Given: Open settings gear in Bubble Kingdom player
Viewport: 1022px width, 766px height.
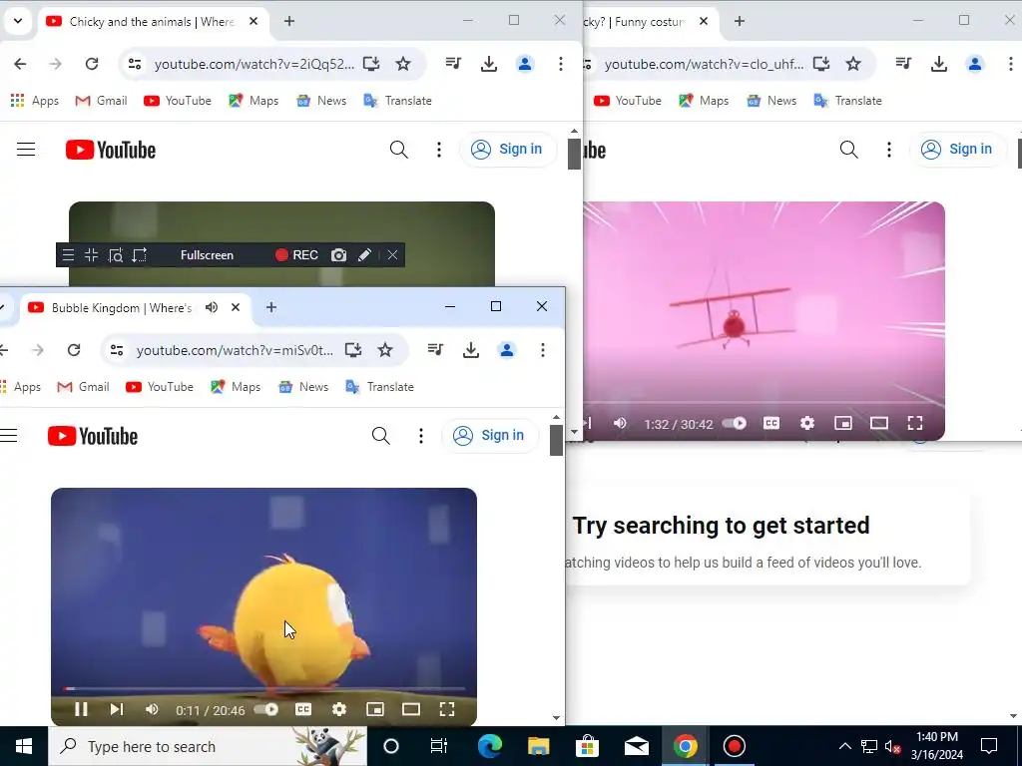Looking at the screenshot, I should click(339, 709).
